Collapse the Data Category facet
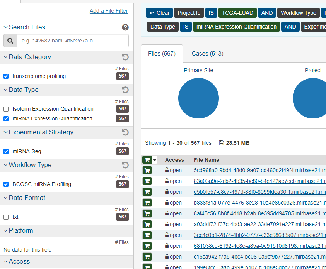 pyautogui.click(x=6, y=57)
